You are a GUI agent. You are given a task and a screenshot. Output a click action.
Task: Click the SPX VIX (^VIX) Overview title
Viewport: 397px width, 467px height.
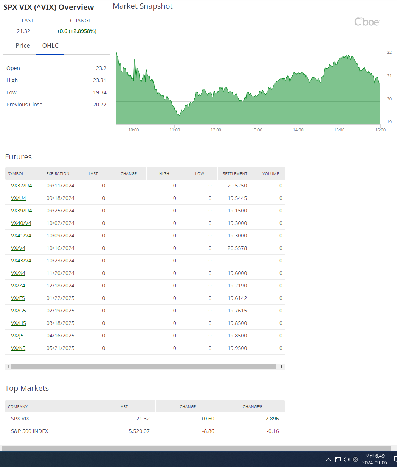pos(49,7)
